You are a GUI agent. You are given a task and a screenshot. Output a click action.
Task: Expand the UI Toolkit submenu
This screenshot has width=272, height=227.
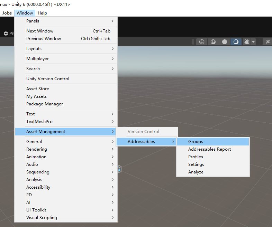(66, 210)
